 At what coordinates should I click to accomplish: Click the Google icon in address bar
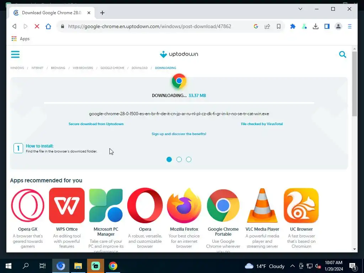[x=256, y=26]
